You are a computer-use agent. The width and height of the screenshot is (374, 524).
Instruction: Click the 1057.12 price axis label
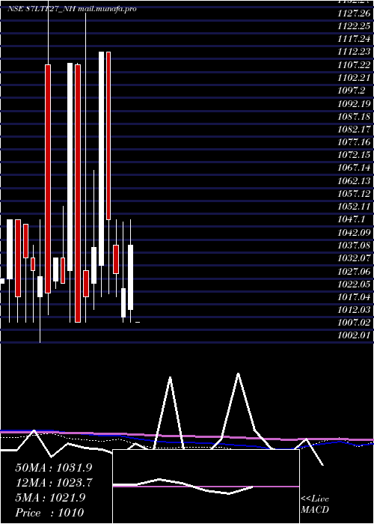tap(354, 194)
